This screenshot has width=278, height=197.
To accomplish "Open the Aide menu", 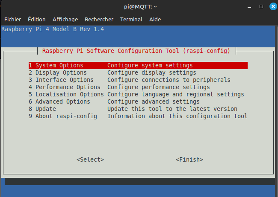I will click(x=155, y=19).
